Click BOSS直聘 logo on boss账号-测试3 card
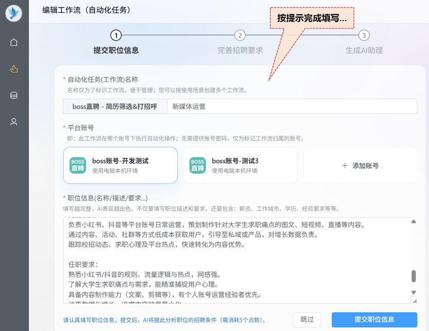This screenshot has height=331, width=429. coord(198,165)
